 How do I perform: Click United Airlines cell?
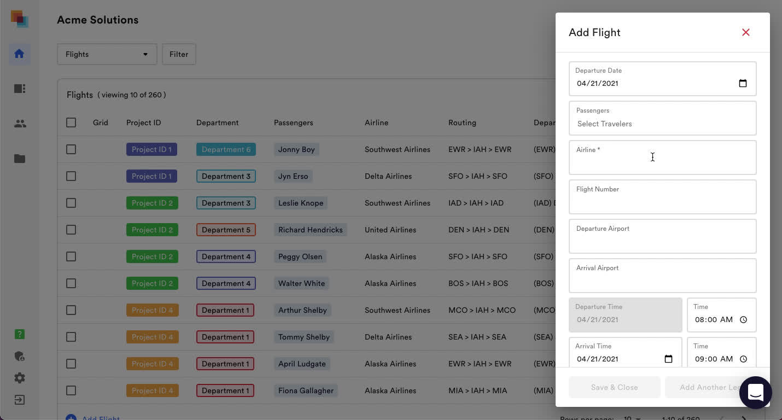(390, 230)
